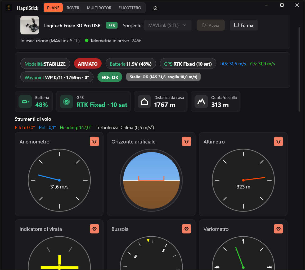Image resolution: width=305 pixels, height=270 pixels.
Task: Click the Bussola compass dial
Action: tap(151, 253)
